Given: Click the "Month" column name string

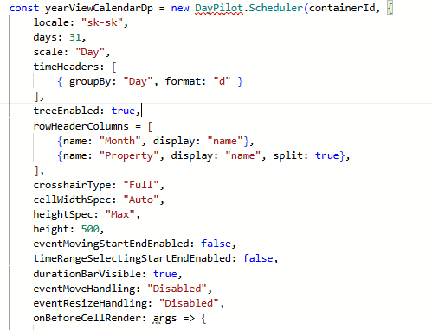Looking at the screenshot, I should (120, 141).
